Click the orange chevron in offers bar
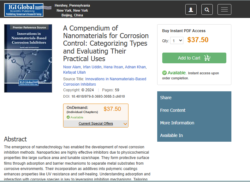The image size is (250, 182). [125, 124]
